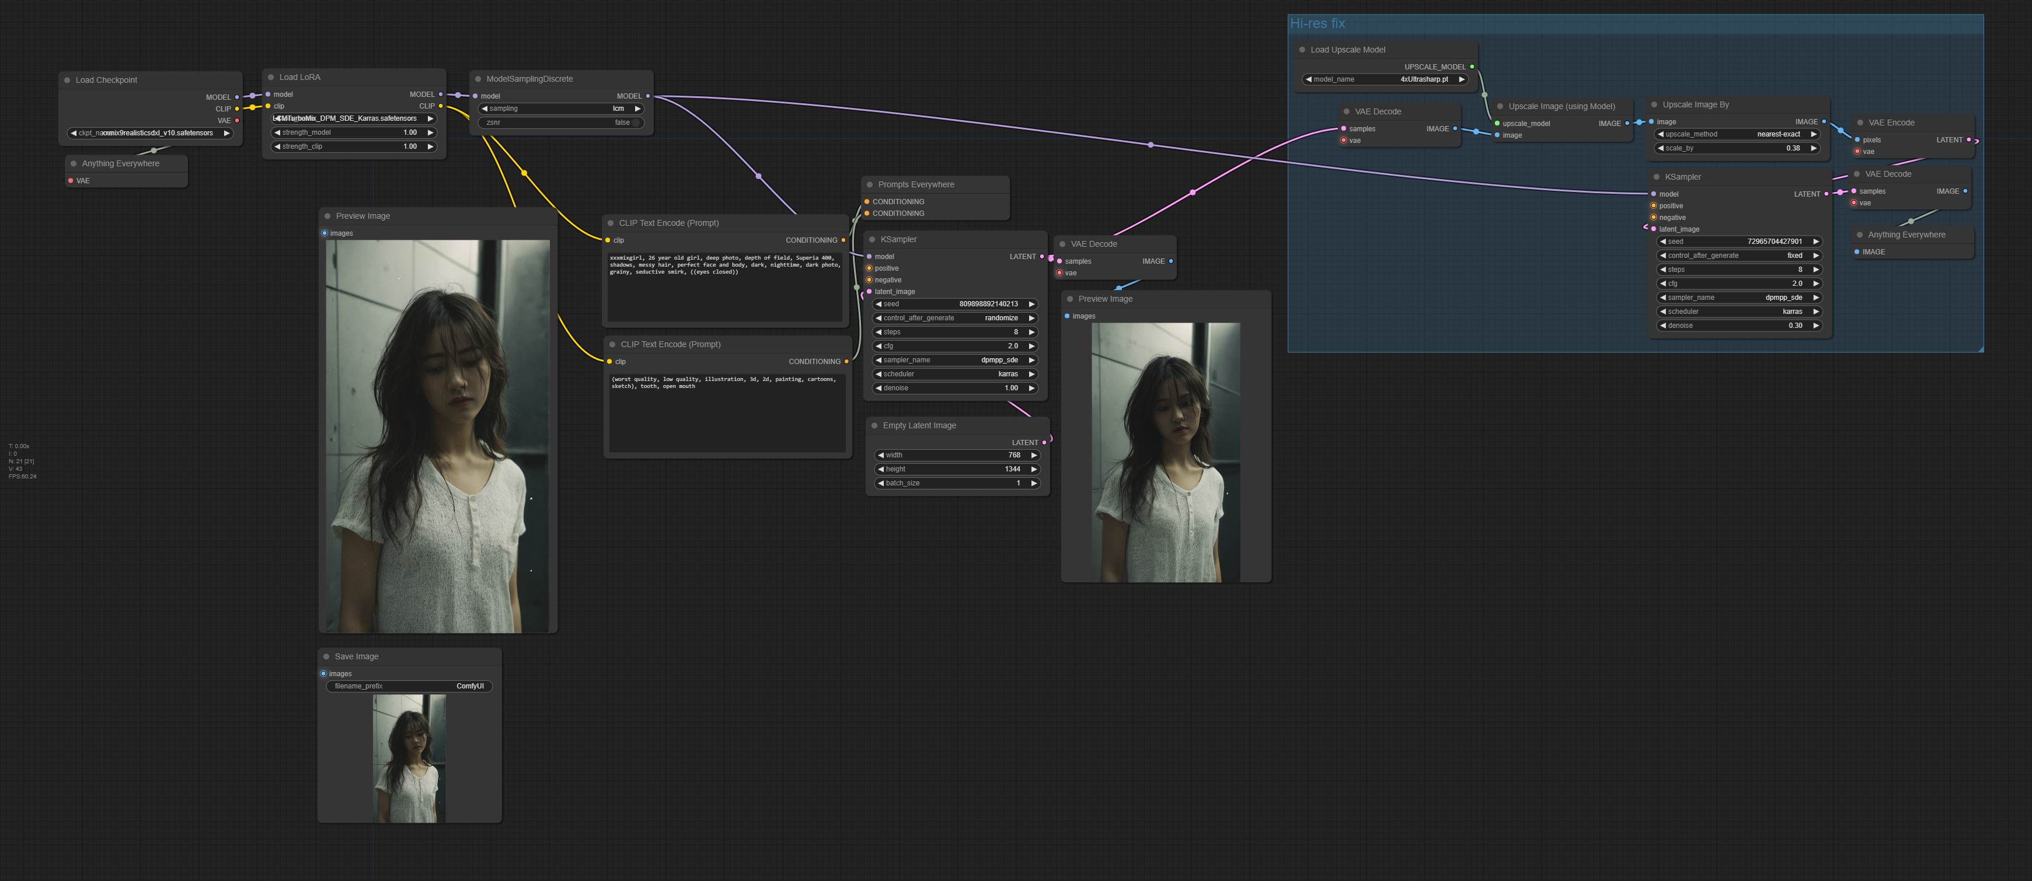Collapse the VAE Encode node via its title dot
2032x881 pixels.
click(1860, 123)
